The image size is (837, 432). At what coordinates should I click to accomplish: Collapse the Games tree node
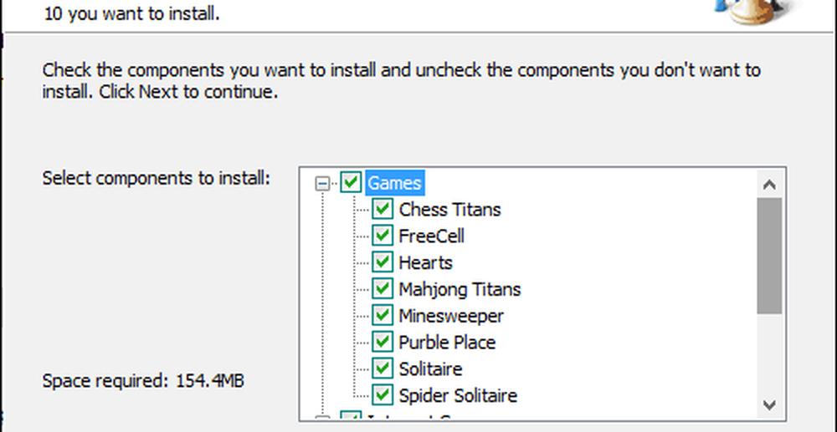pyautogui.click(x=322, y=183)
